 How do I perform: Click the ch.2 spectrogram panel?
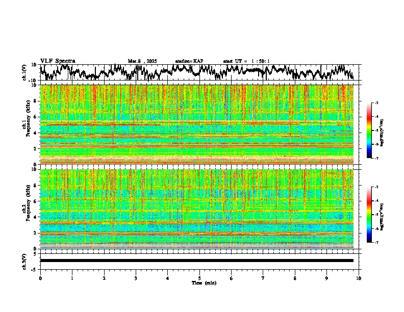(197, 209)
